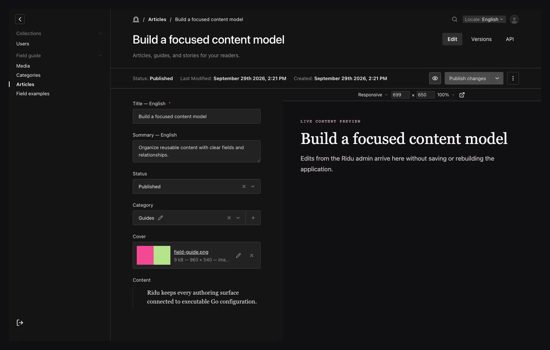Switch to the Edit tab
Screen dimensions: 550x350
coord(452,39)
